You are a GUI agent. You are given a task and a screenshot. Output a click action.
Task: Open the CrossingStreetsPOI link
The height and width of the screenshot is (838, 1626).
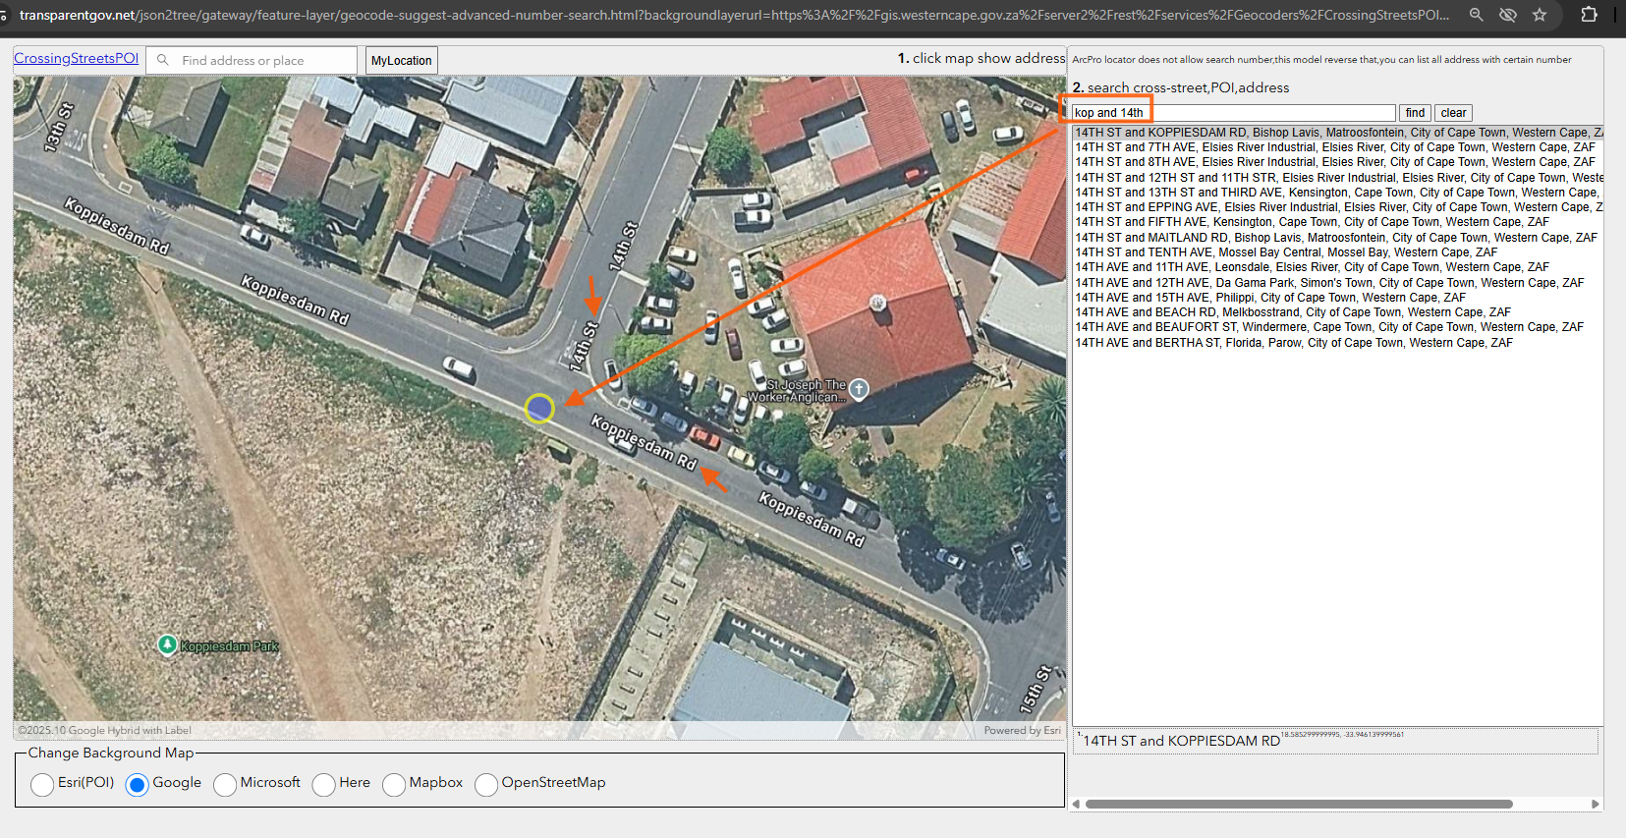pyautogui.click(x=76, y=59)
